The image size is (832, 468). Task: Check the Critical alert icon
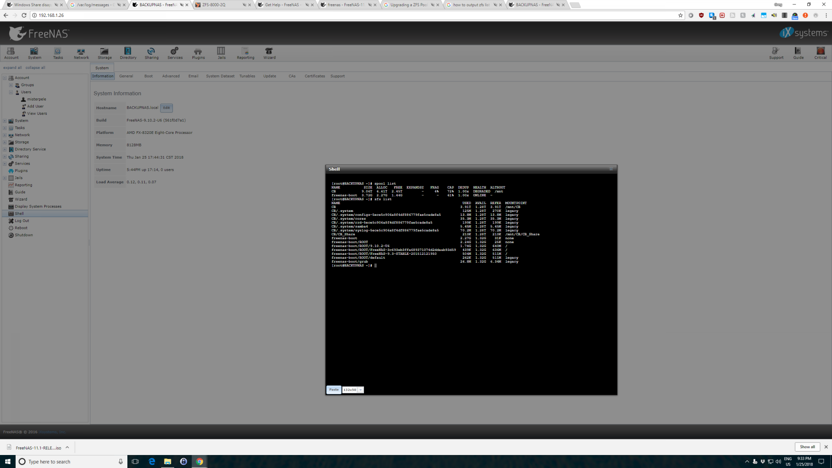820,53
